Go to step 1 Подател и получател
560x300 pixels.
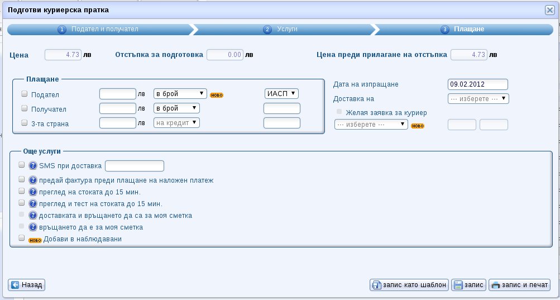[98, 29]
